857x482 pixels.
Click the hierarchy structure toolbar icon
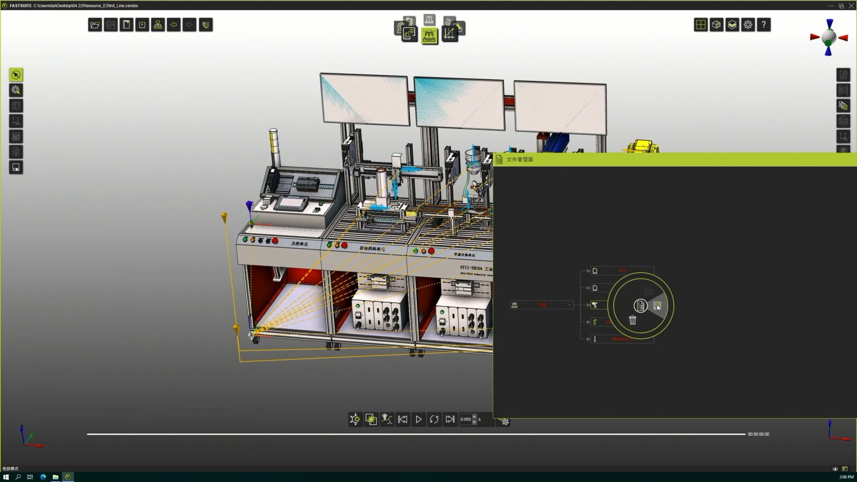pyautogui.click(x=158, y=25)
